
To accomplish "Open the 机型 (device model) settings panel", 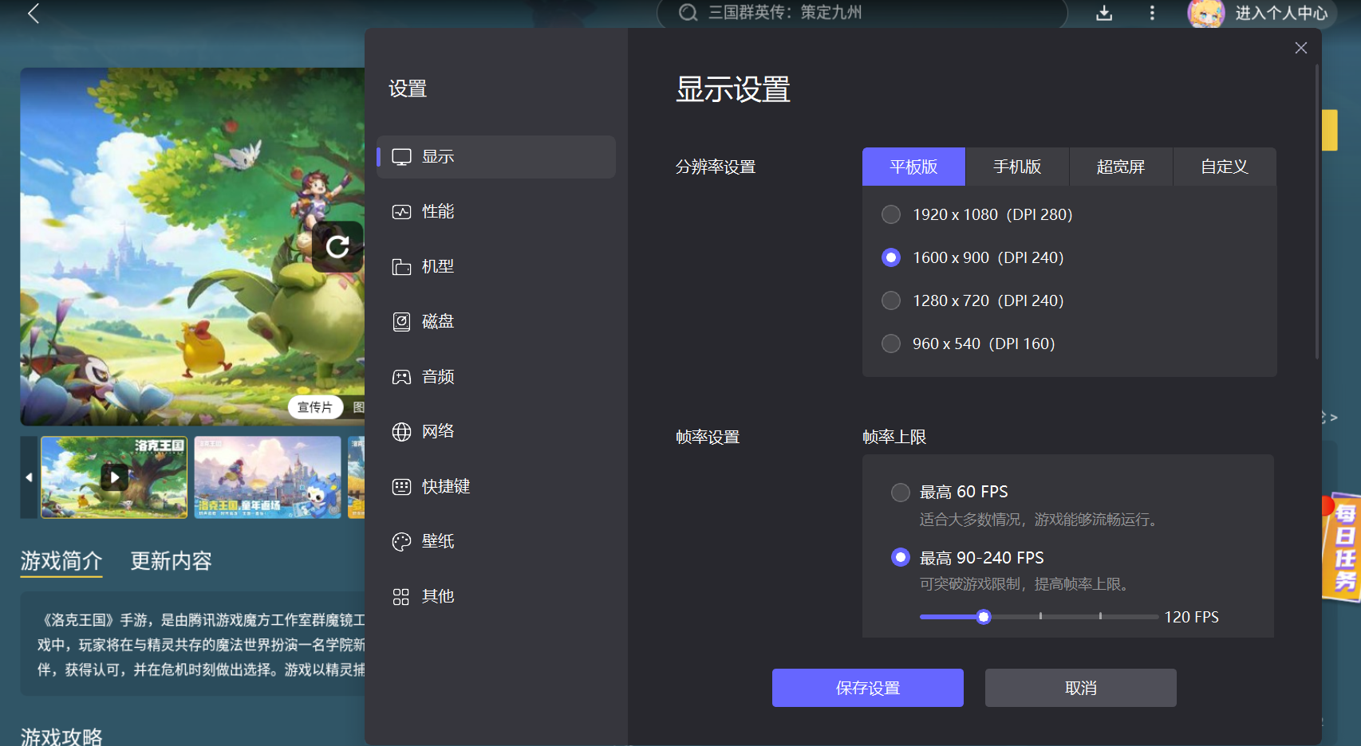I will (437, 266).
